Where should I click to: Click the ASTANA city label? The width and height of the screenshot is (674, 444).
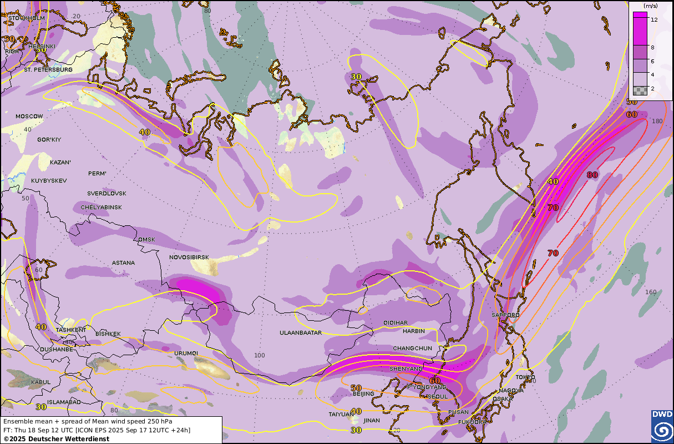click(x=123, y=263)
